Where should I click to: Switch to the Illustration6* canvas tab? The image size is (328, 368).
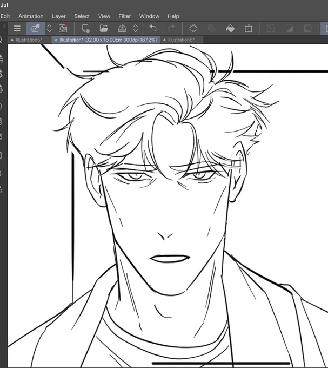182,40
